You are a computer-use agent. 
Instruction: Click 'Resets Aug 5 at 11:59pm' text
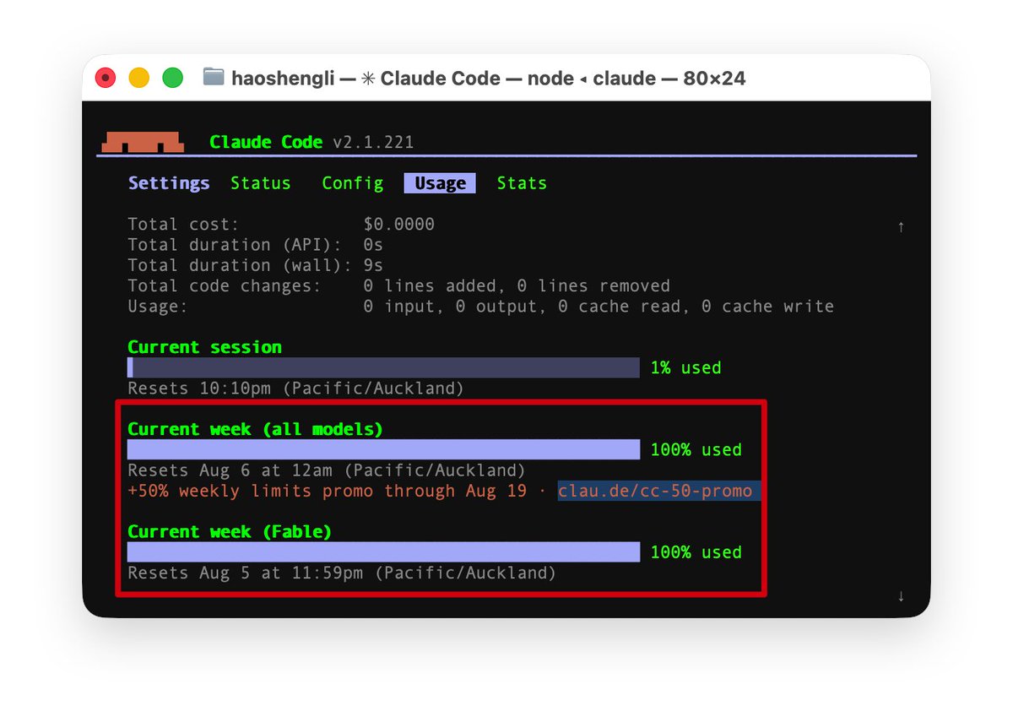pyautogui.click(x=245, y=573)
